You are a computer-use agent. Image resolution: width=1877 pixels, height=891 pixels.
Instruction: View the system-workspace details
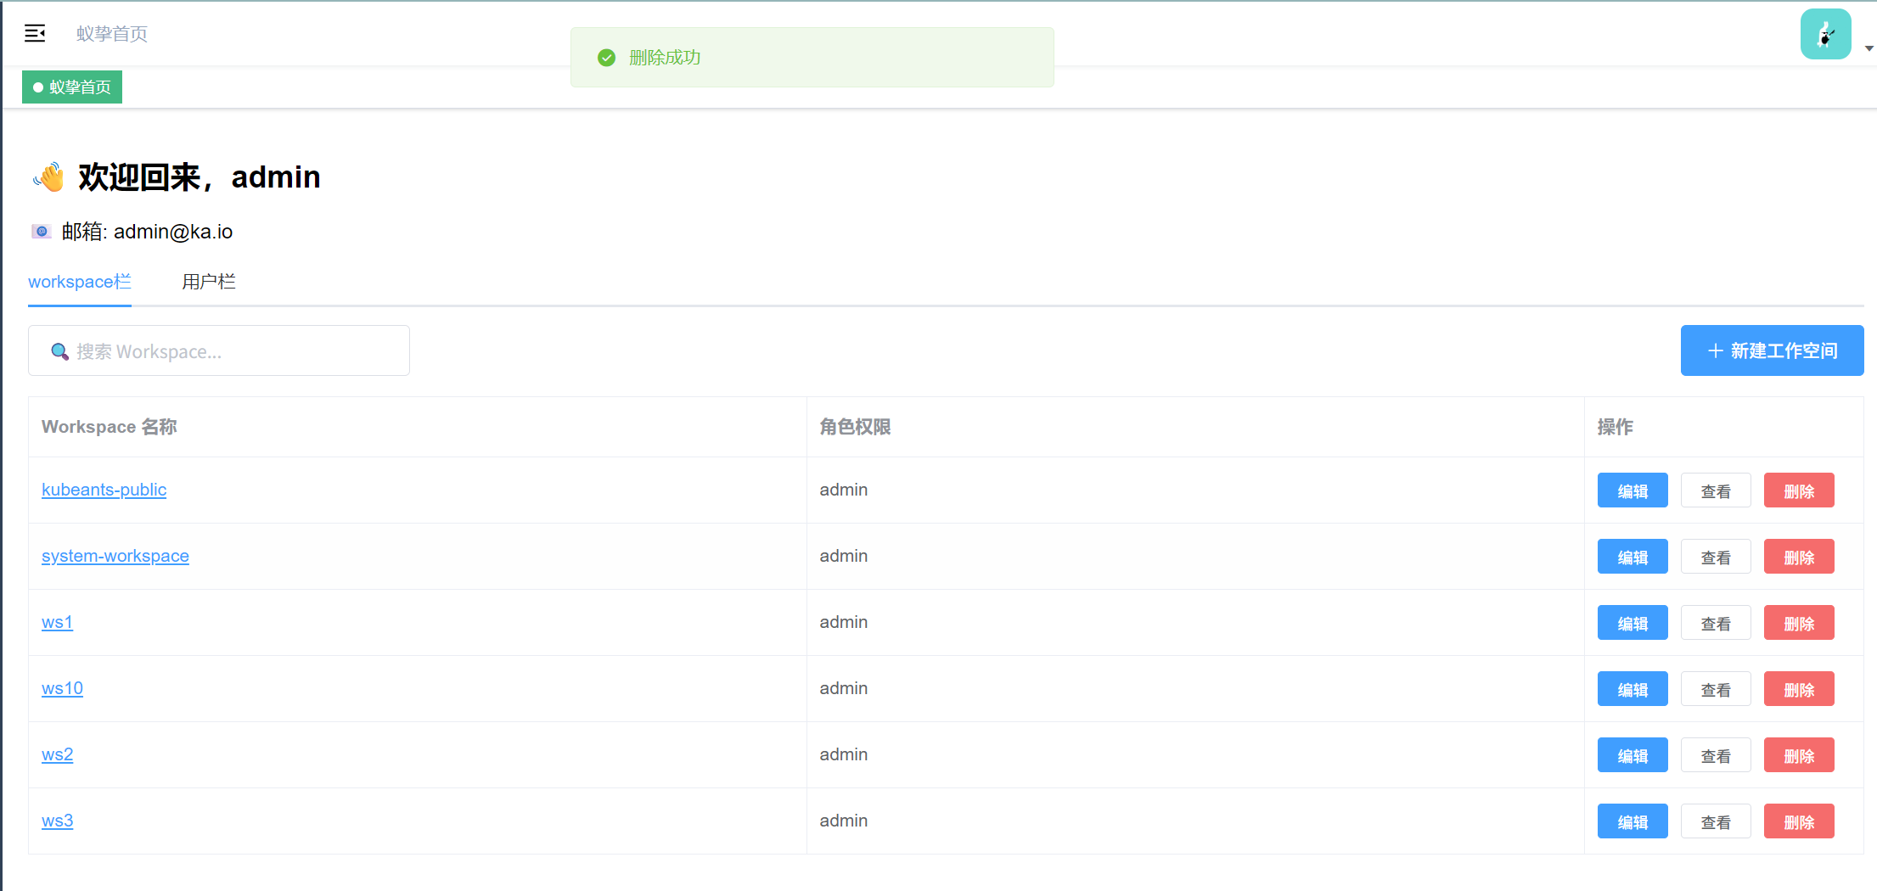click(1715, 557)
